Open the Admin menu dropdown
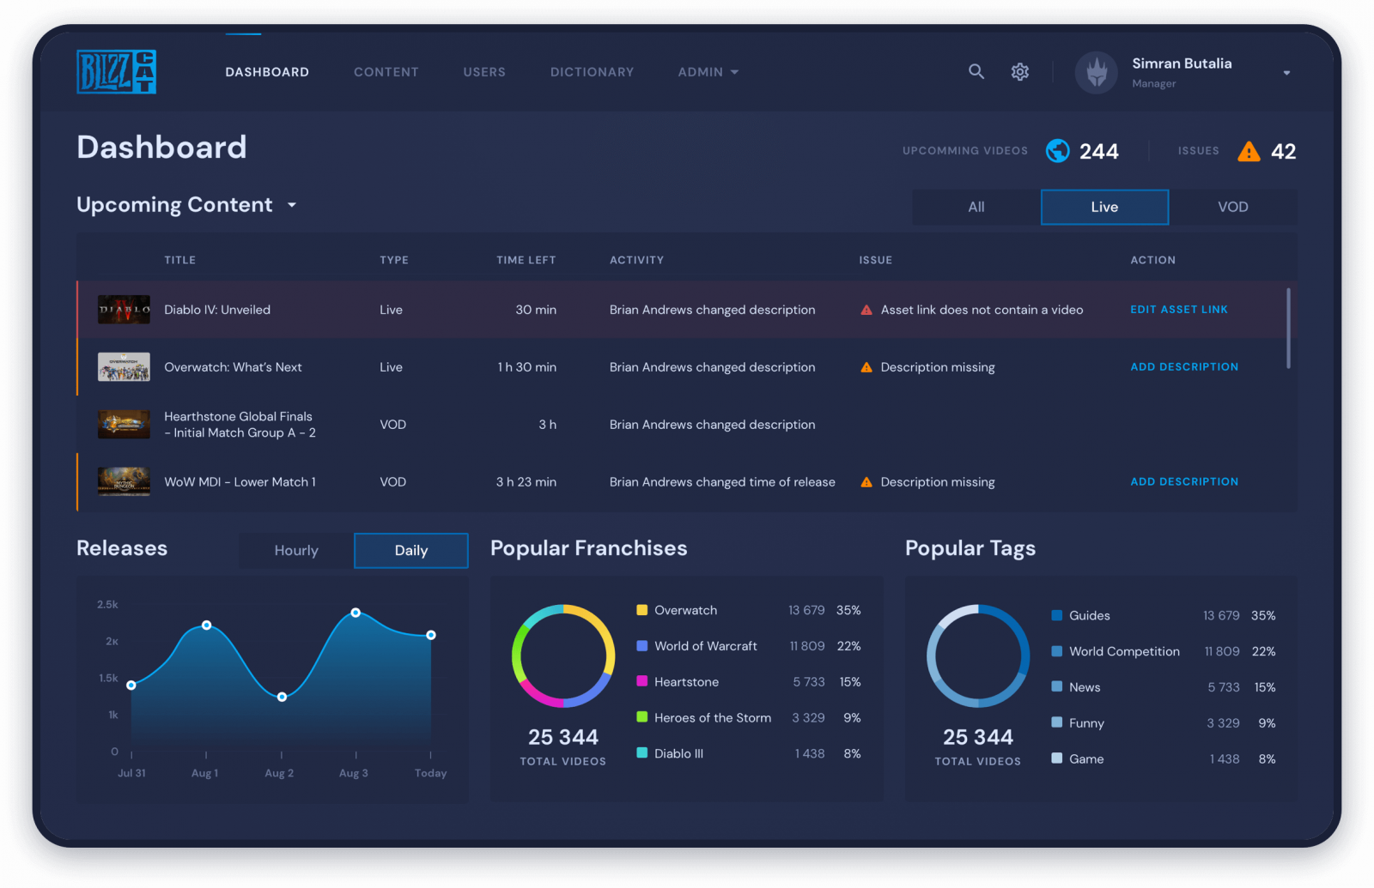Viewport: 1374px width, 888px height. pyautogui.click(x=708, y=72)
